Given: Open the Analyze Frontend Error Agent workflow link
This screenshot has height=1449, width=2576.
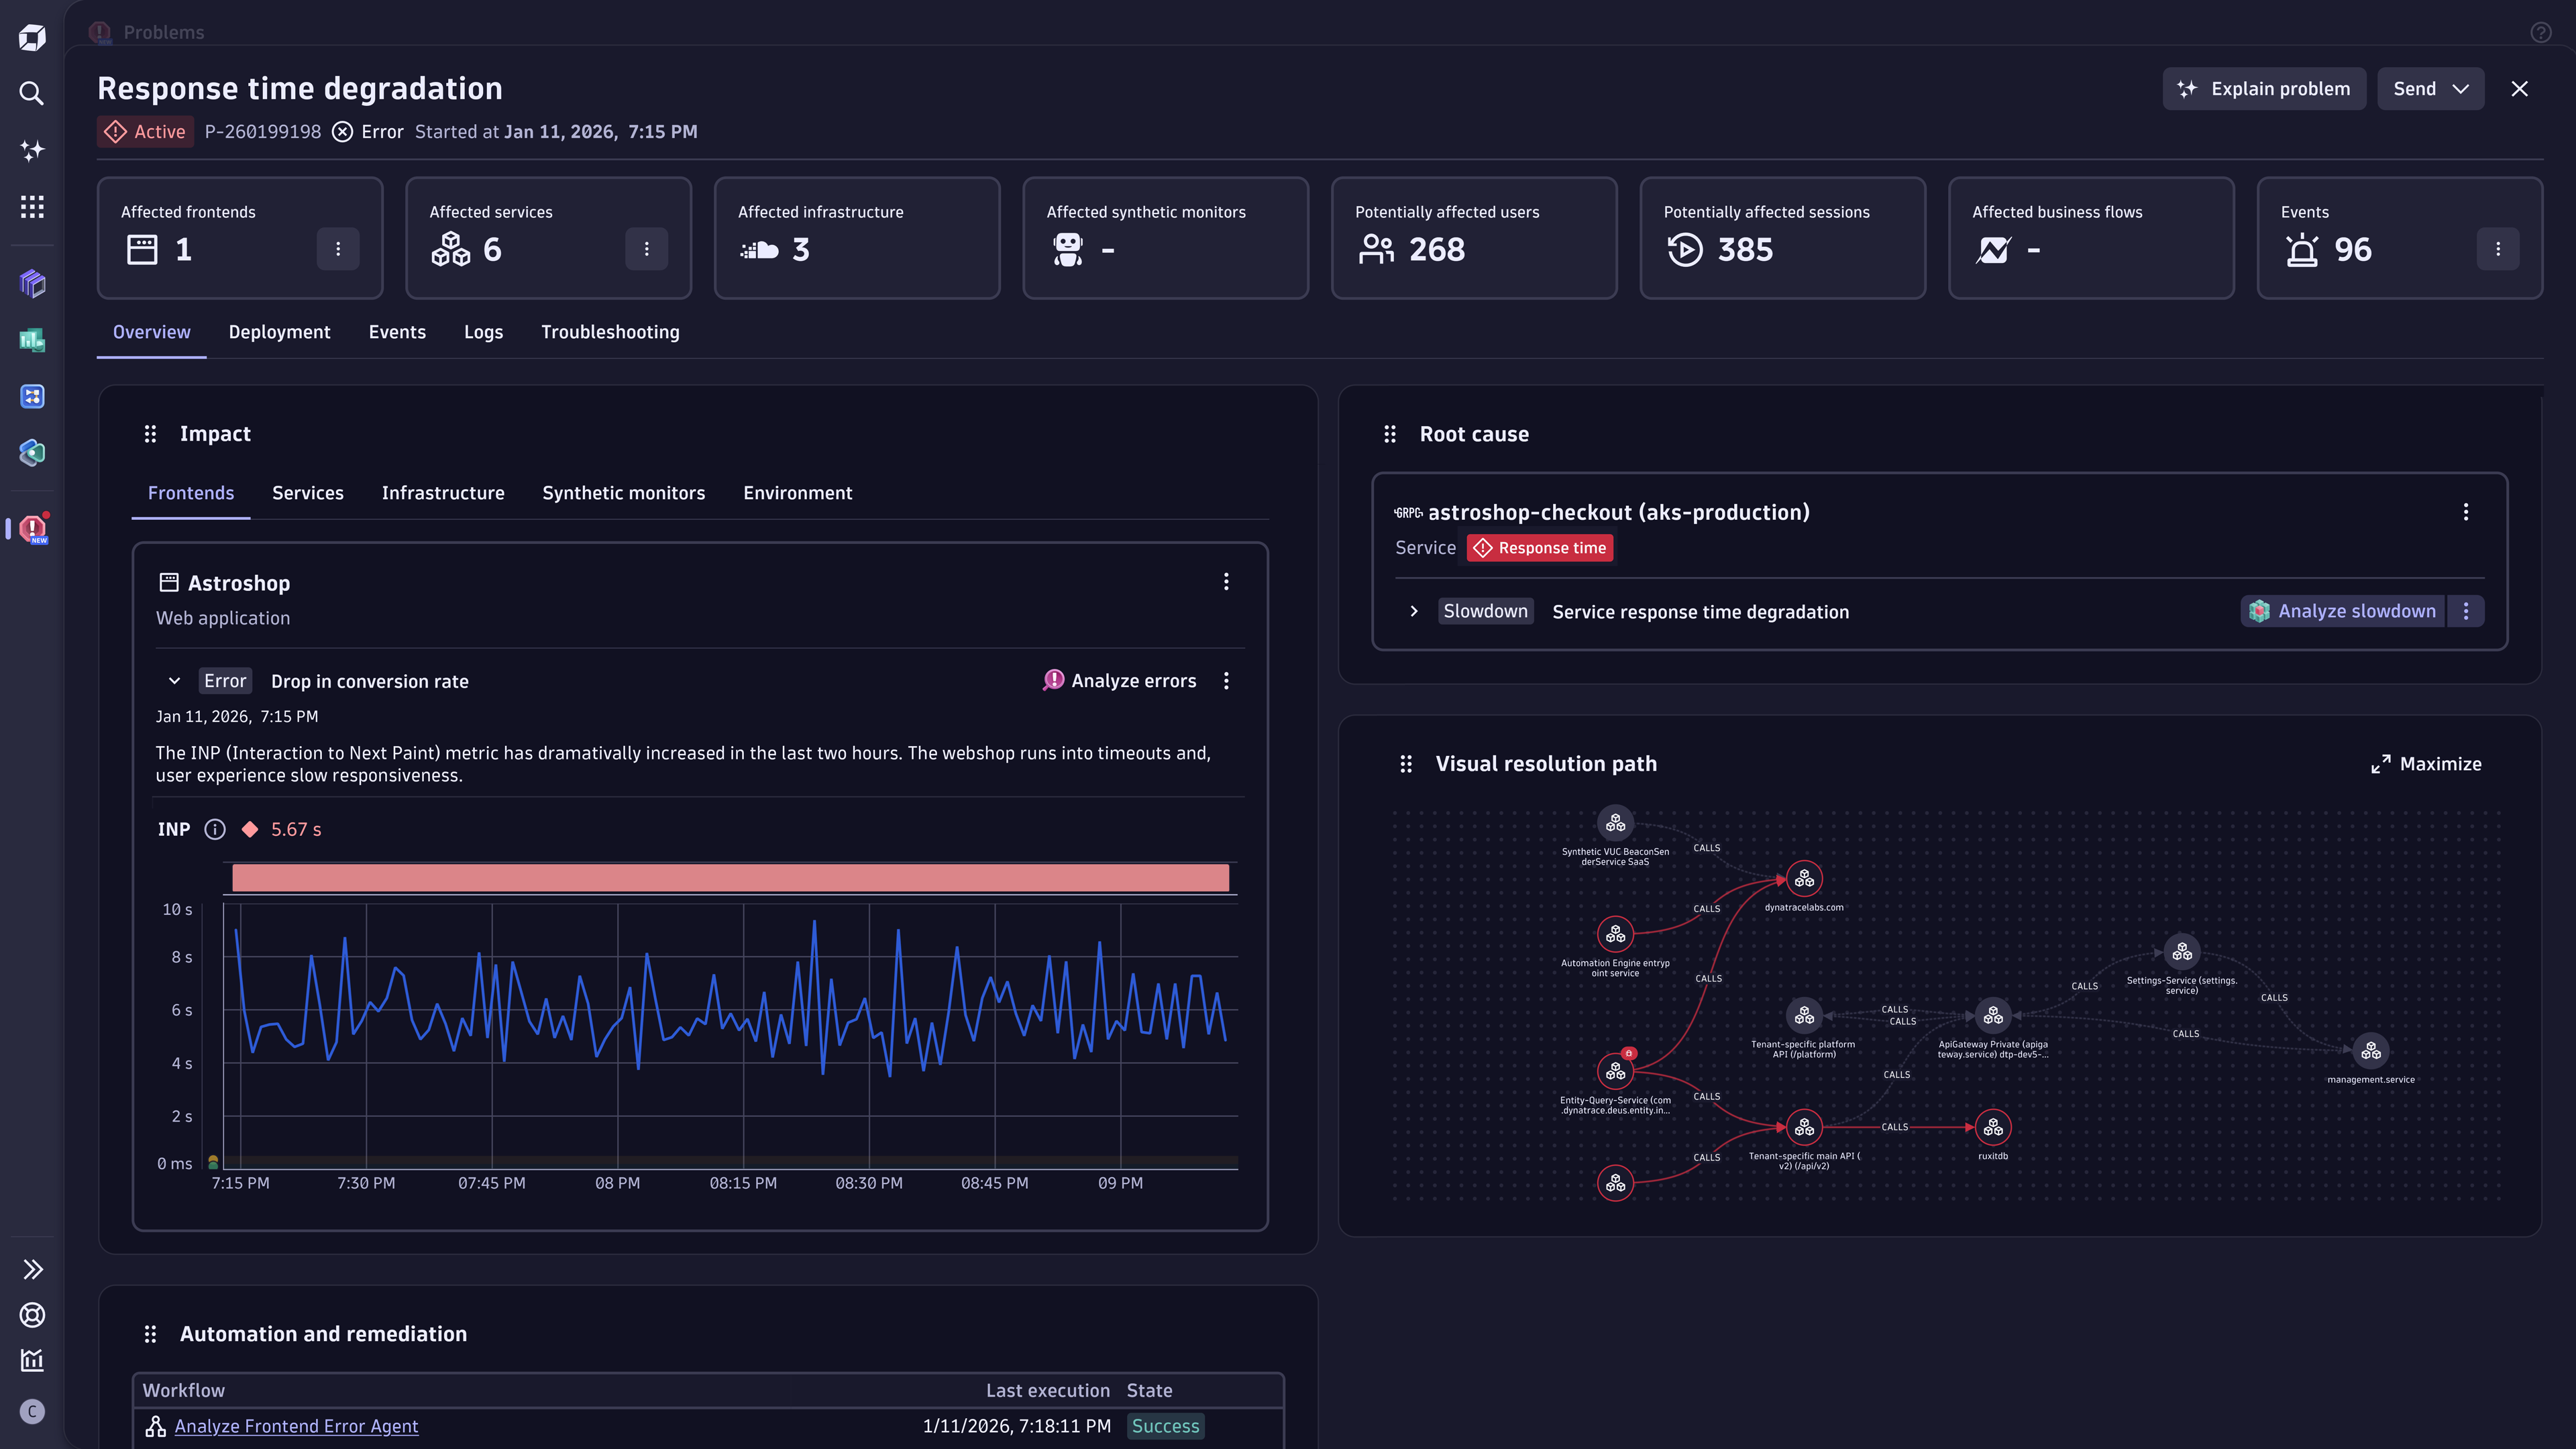Looking at the screenshot, I should point(296,1426).
